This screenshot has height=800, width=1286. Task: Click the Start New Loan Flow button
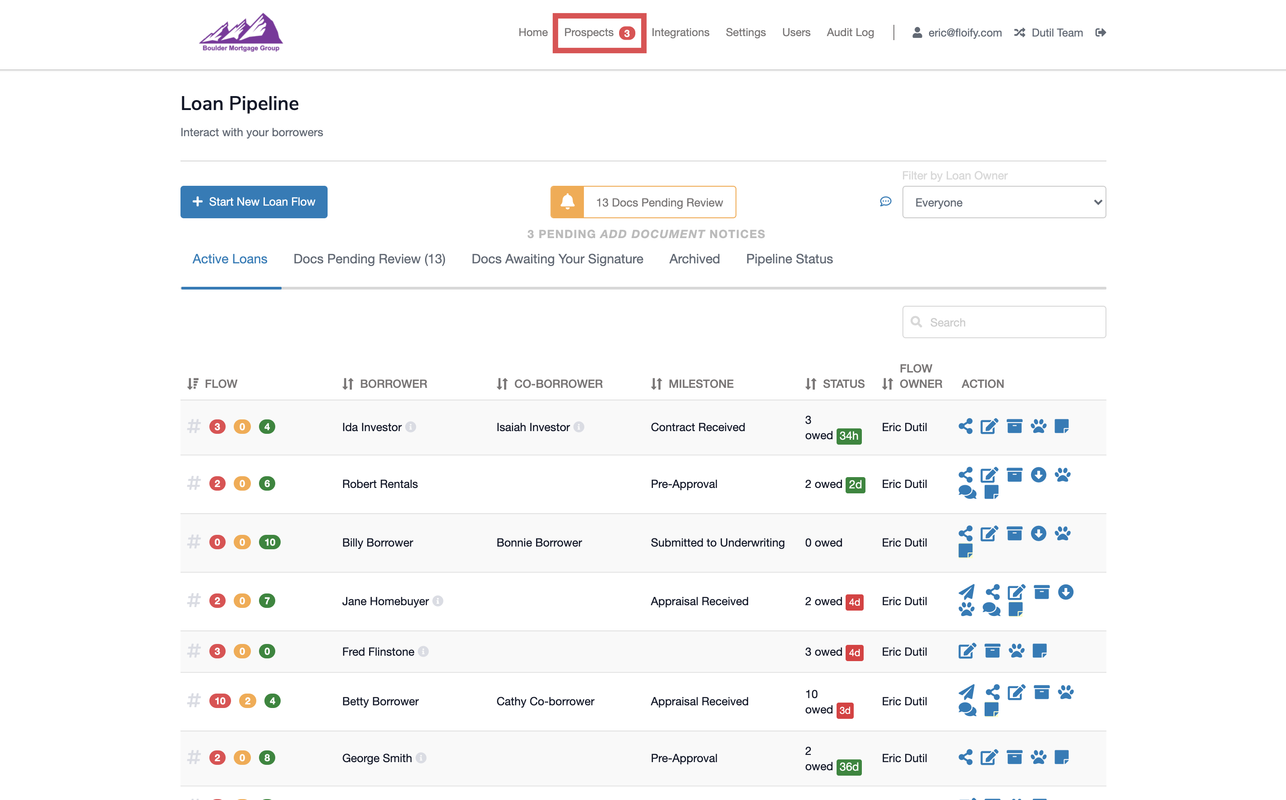point(254,202)
